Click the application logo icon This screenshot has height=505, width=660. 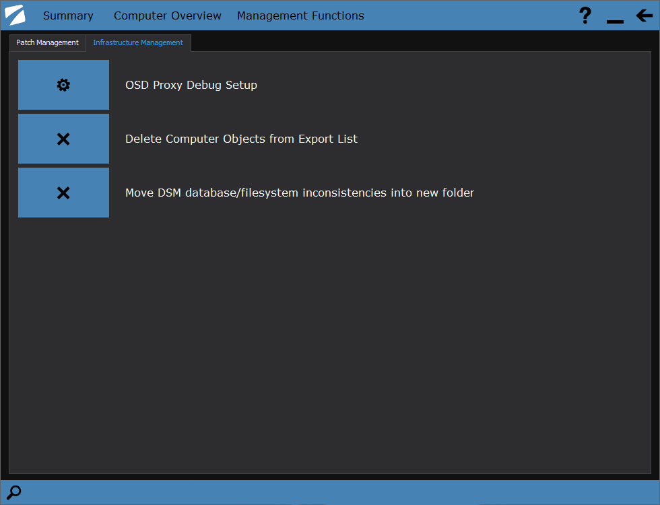tap(15, 15)
